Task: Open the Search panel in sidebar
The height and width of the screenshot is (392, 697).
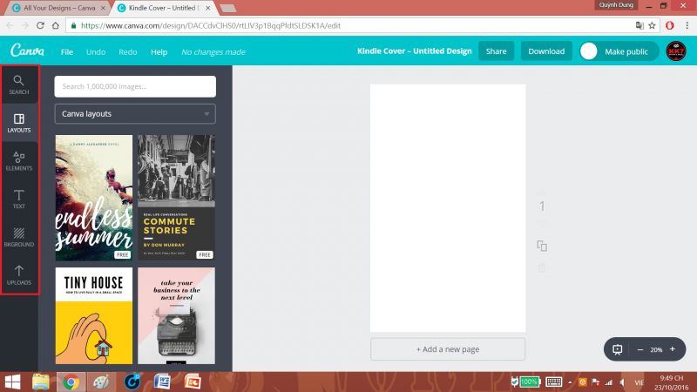Action: pyautogui.click(x=18, y=84)
